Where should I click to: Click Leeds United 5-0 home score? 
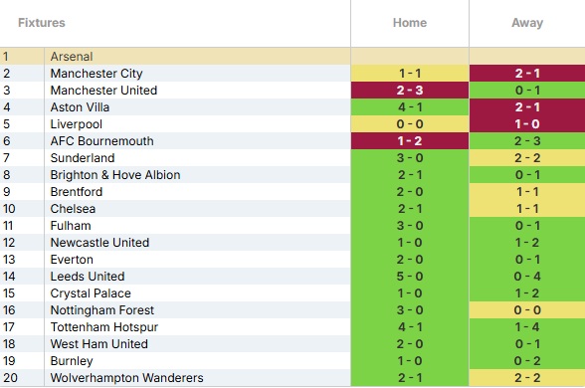(x=410, y=277)
